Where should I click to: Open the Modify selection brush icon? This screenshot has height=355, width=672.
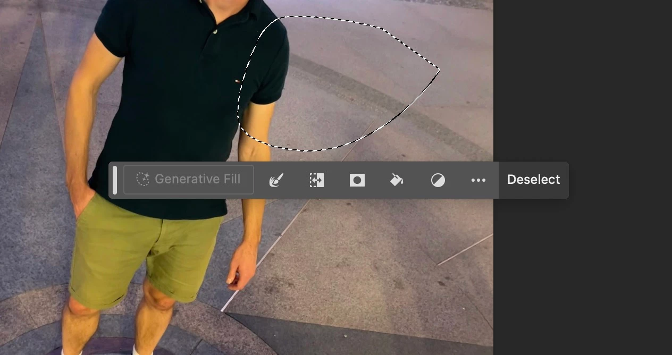click(x=276, y=180)
